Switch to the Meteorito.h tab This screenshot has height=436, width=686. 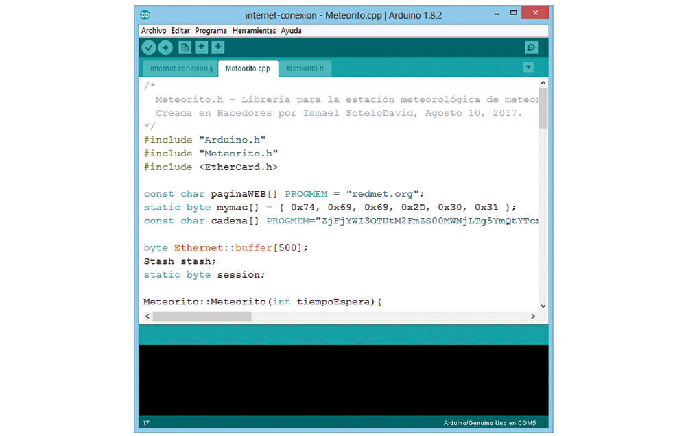point(305,69)
